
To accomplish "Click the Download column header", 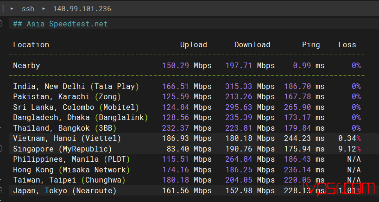I will coord(252,45).
